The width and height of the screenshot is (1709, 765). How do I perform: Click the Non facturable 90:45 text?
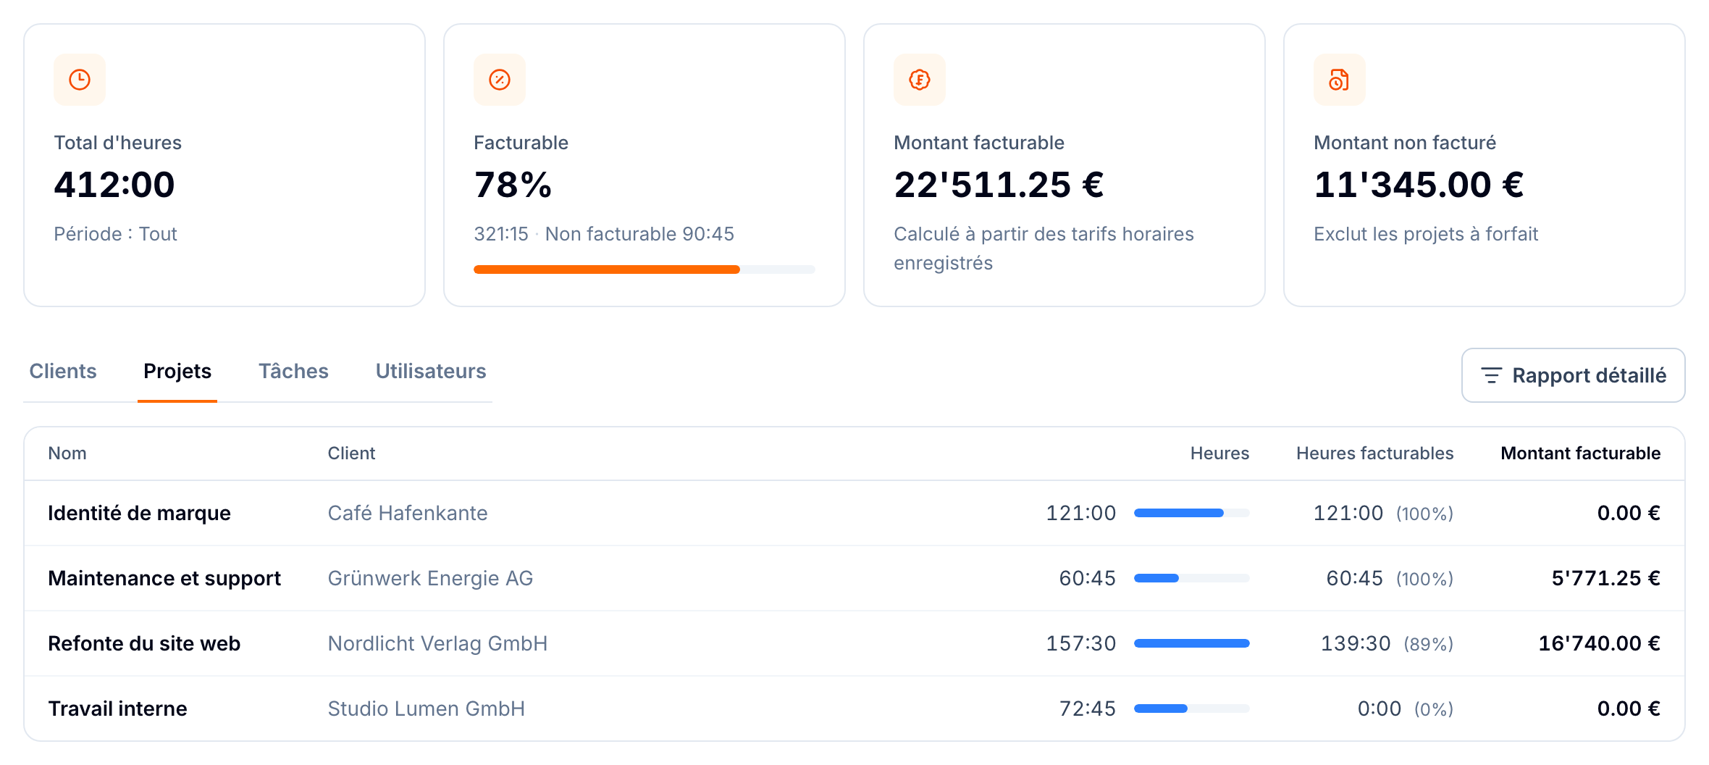pyautogui.click(x=639, y=234)
